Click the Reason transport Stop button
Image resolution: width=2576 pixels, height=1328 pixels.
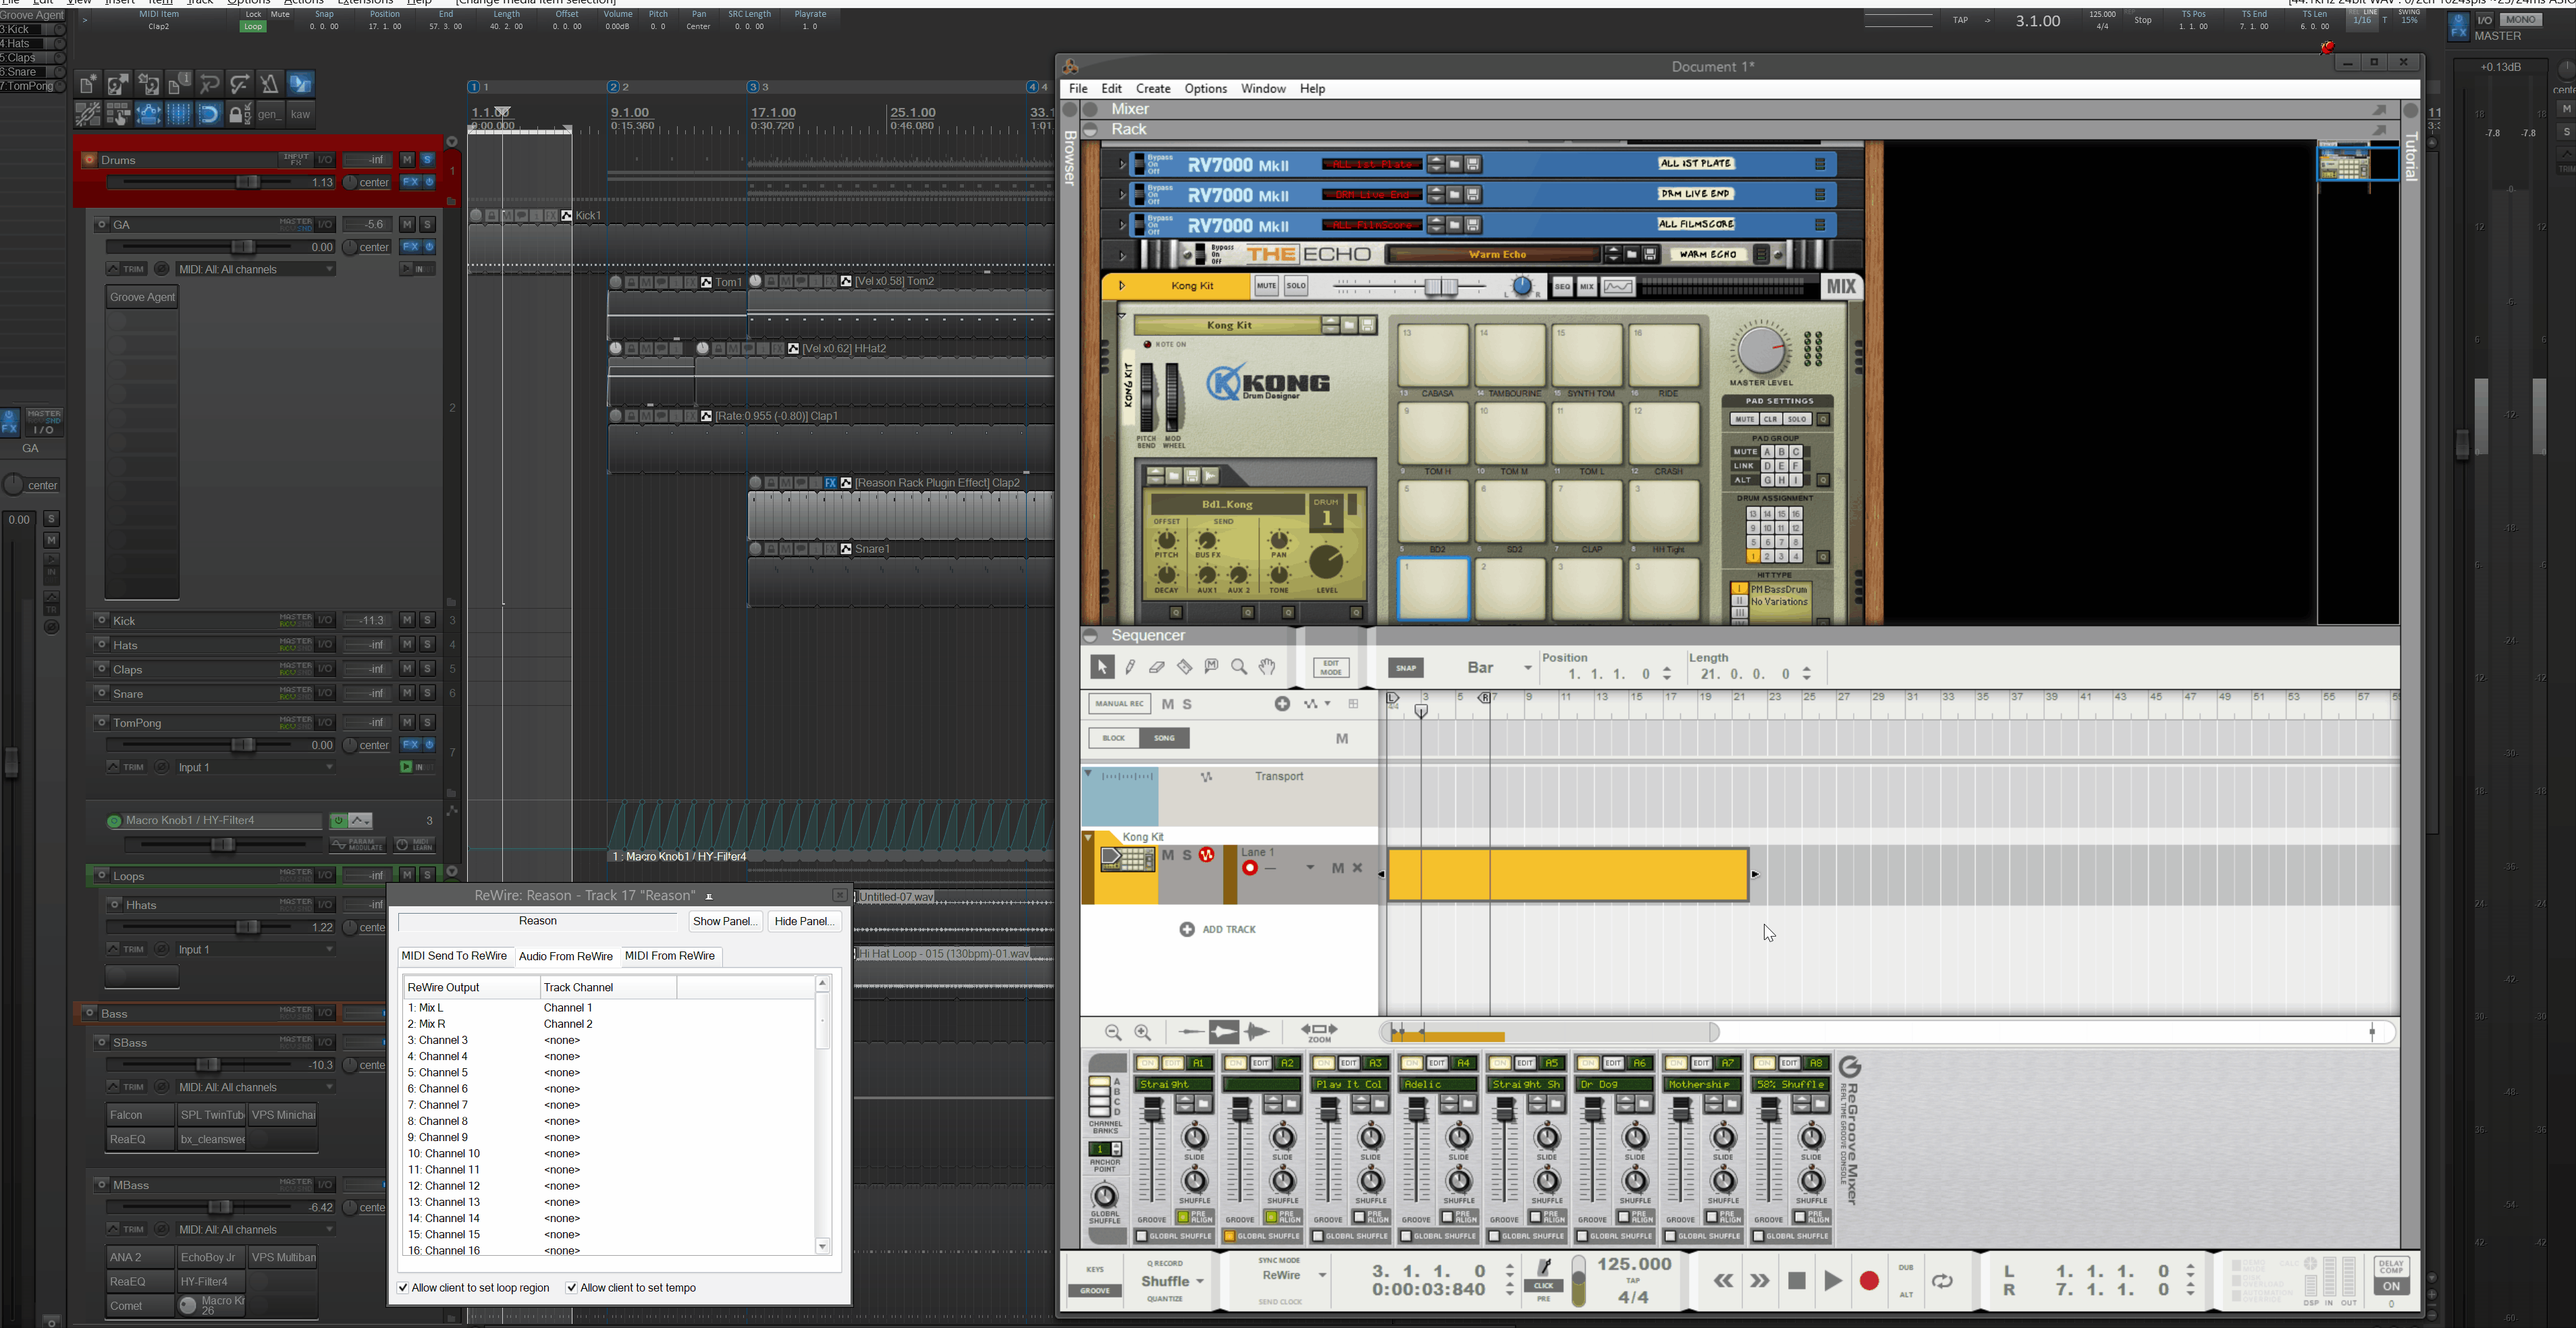(1796, 1281)
